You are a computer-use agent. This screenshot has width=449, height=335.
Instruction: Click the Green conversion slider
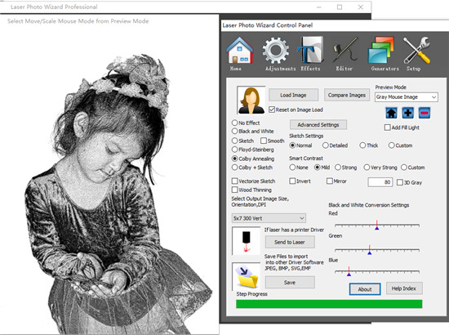click(377, 250)
